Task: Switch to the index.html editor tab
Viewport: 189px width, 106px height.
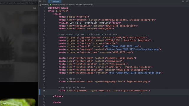Action: pyautogui.click(x=55, y=1)
